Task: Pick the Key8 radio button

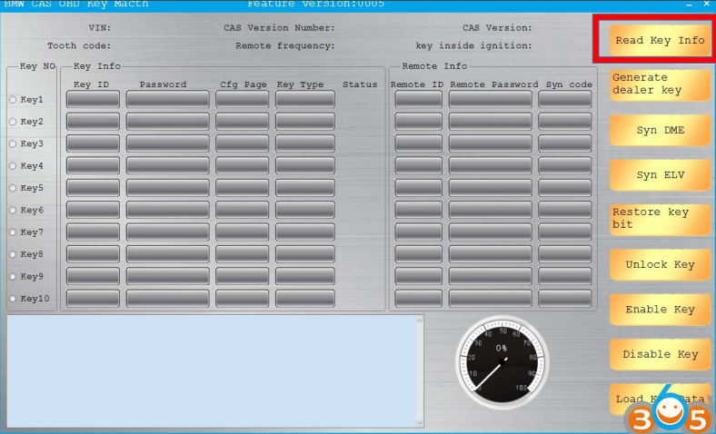Action: coord(13,254)
